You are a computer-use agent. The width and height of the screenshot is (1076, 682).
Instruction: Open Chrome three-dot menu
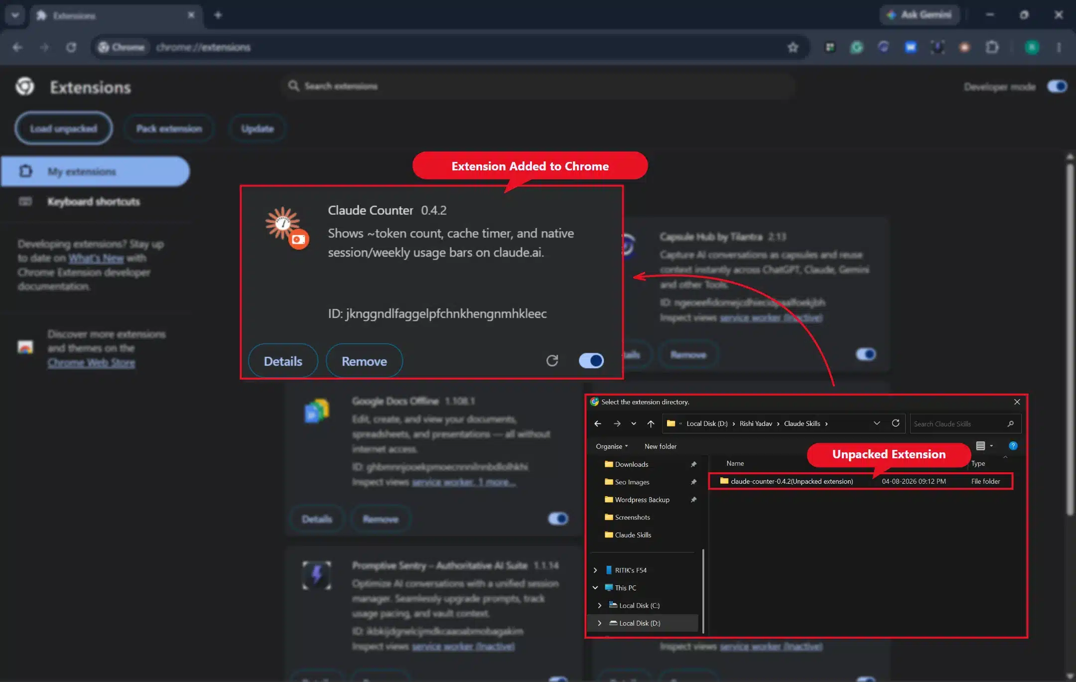(1059, 47)
